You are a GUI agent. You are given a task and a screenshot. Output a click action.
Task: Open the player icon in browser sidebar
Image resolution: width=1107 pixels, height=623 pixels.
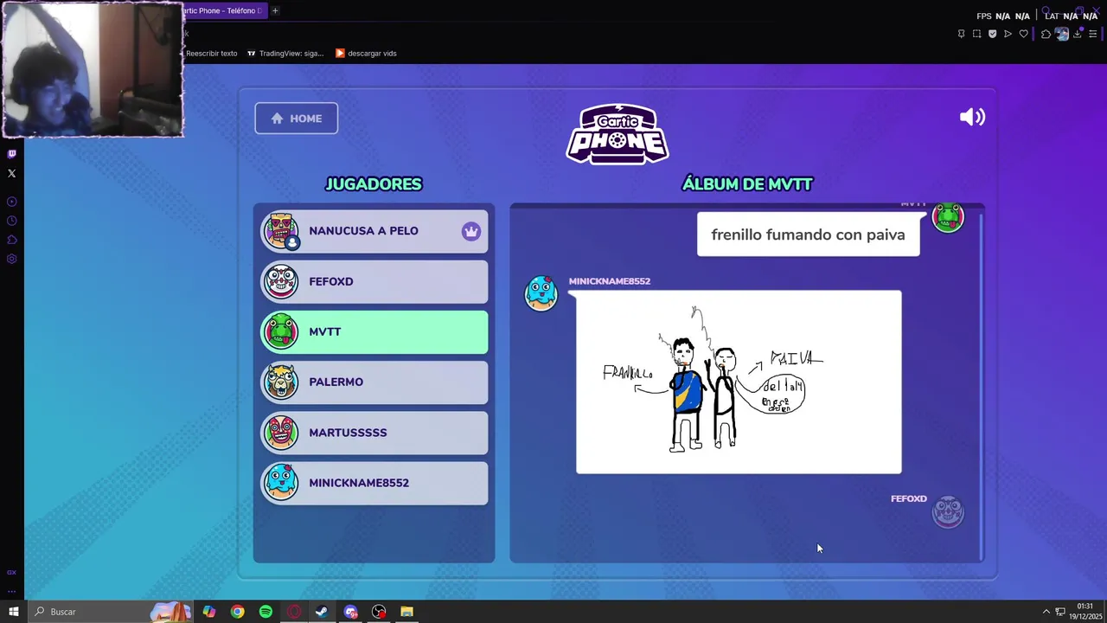pyautogui.click(x=11, y=202)
